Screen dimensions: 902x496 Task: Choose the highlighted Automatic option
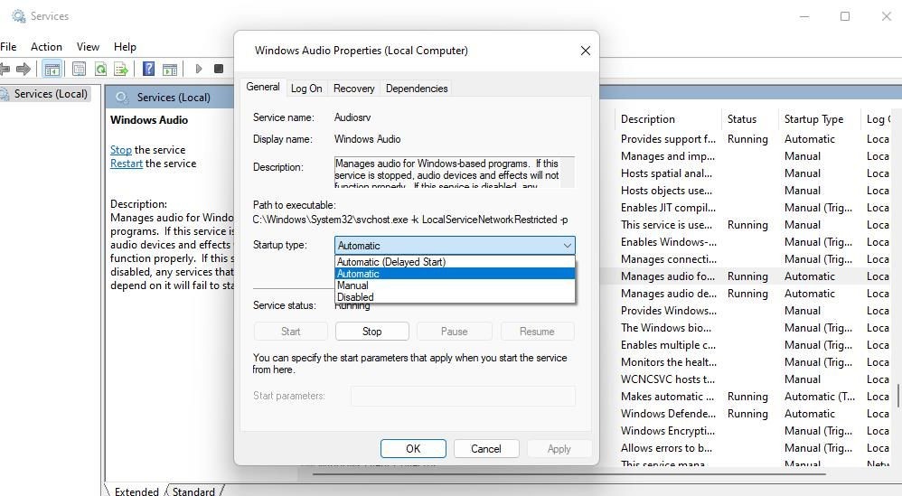(455, 274)
